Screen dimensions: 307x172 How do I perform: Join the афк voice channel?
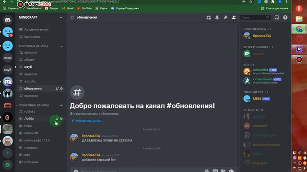click(41, 155)
